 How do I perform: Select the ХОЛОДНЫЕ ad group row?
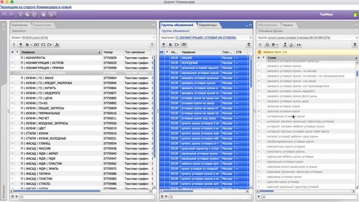pos(204,63)
